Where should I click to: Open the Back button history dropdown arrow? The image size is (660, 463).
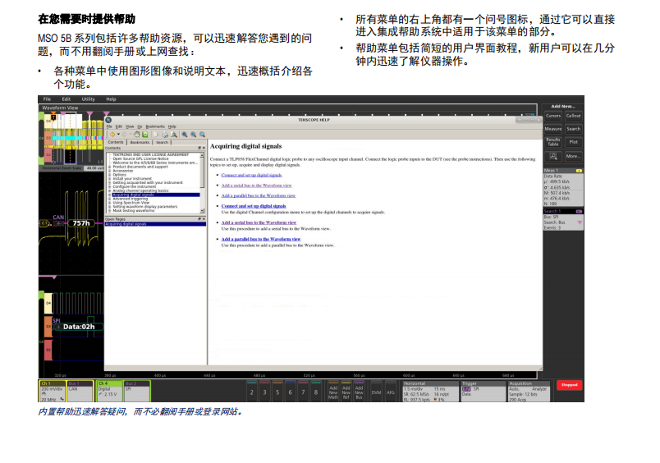tap(118, 135)
